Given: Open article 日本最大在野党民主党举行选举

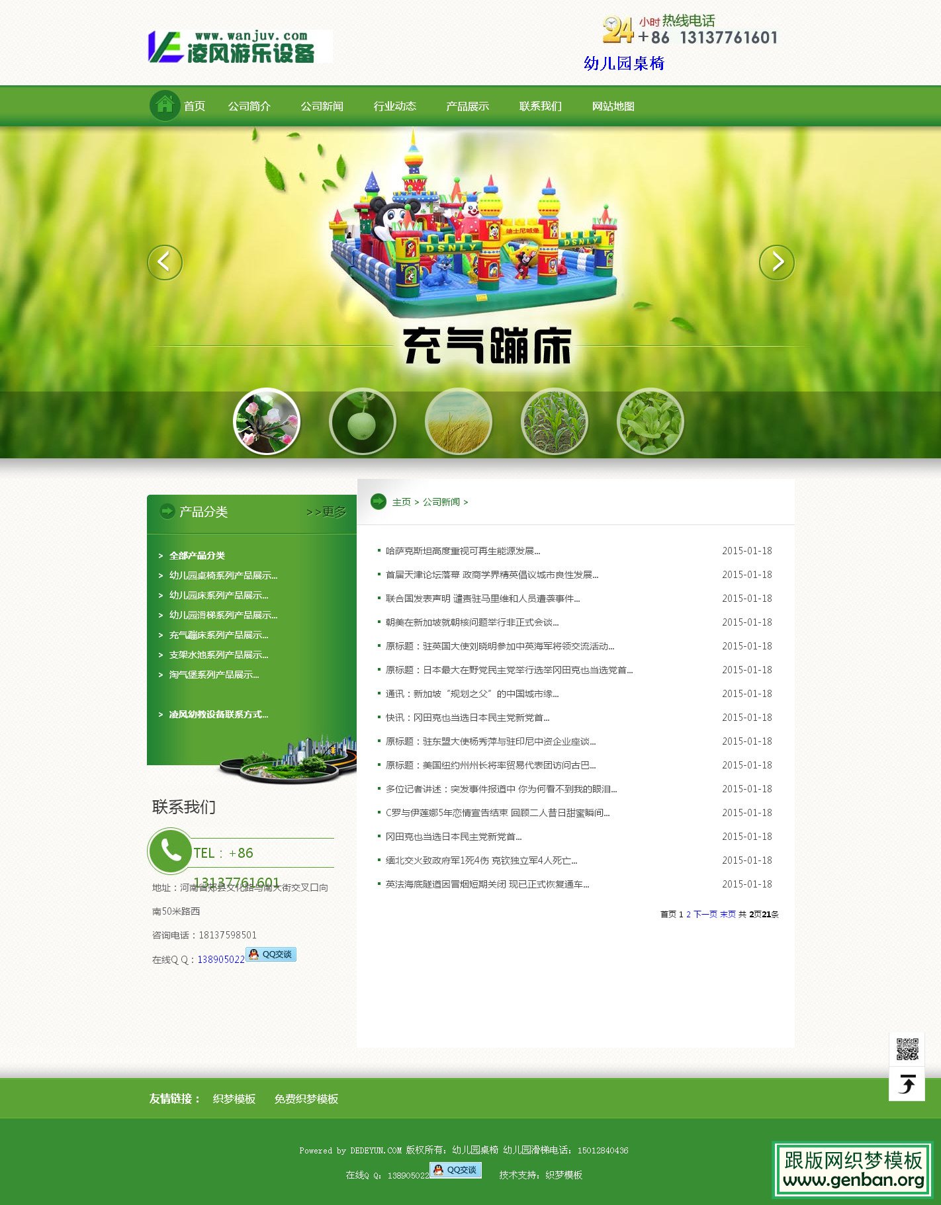Looking at the screenshot, I should point(510,670).
